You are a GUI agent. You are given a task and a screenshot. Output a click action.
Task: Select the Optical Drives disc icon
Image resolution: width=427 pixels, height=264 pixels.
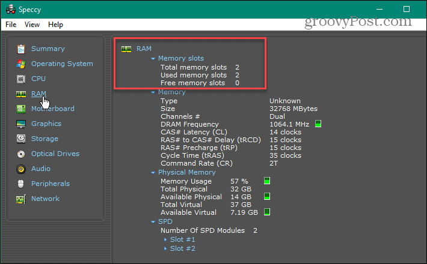(21, 154)
